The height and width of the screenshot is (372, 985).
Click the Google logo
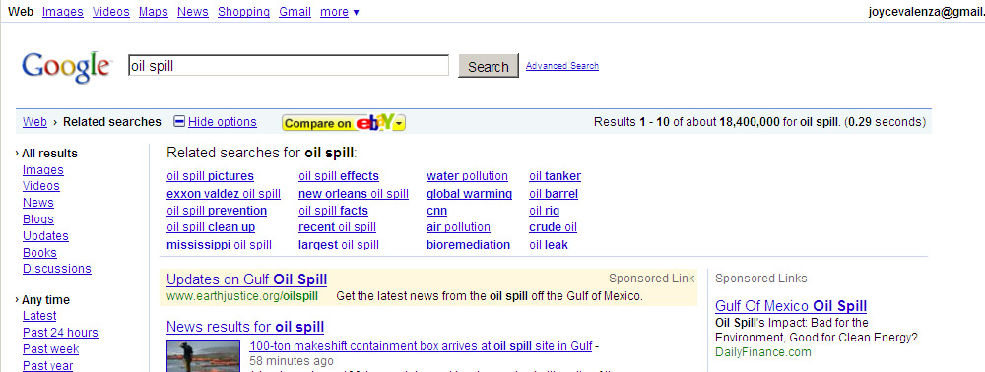[67, 67]
